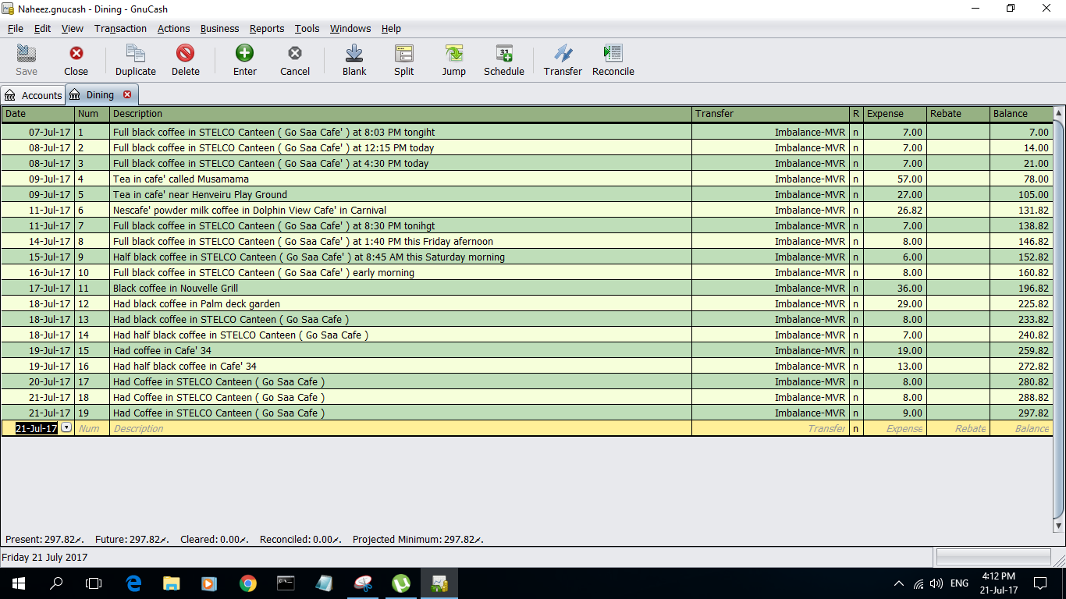Open uTorrent from the taskbar
The image size is (1066, 599).
click(401, 583)
